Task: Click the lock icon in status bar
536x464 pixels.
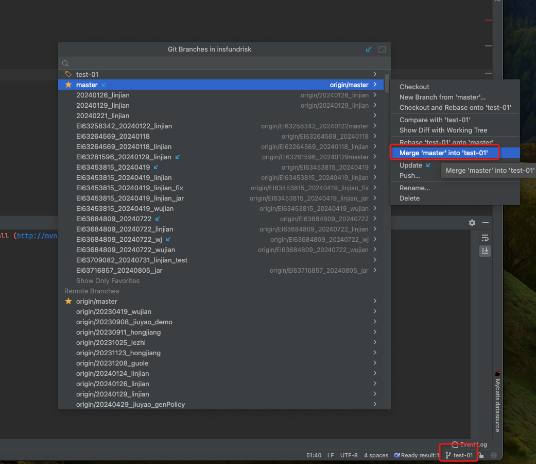Action: coord(481,455)
